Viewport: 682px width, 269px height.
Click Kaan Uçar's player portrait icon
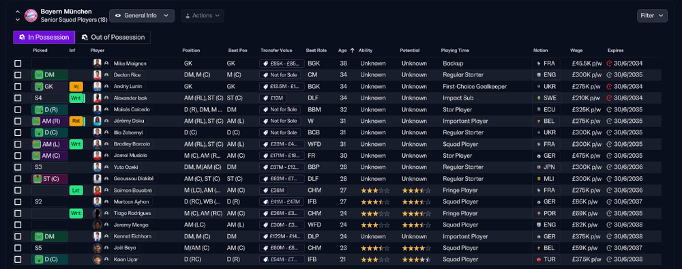point(98,259)
